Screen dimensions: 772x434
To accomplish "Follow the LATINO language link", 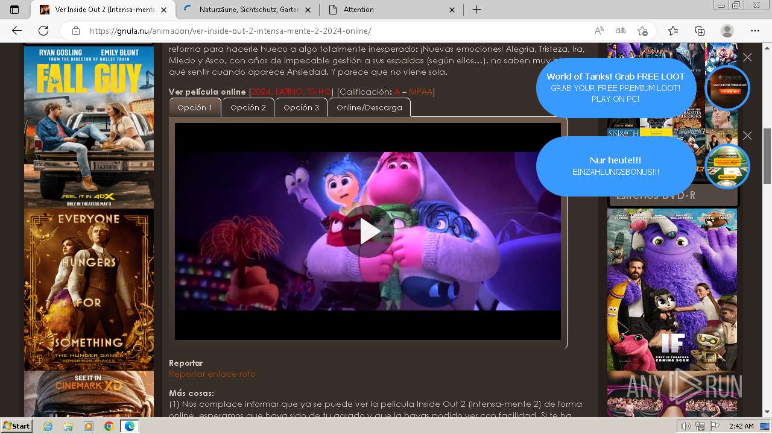I will tap(289, 92).
